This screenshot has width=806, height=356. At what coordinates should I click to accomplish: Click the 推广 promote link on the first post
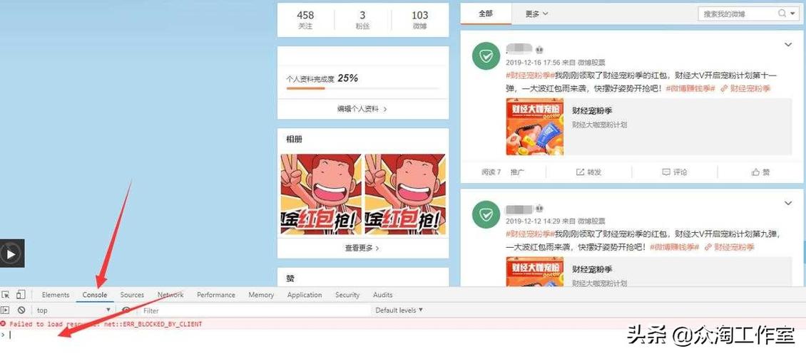click(518, 172)
